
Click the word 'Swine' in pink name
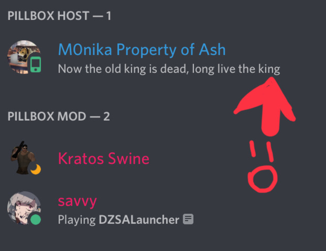(129, 158)
